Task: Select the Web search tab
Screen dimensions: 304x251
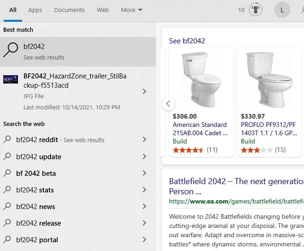Action: click(x=103, y=10)
